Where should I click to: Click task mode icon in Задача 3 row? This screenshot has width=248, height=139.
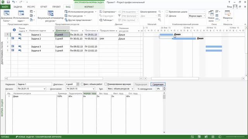[x=20, y=46]
